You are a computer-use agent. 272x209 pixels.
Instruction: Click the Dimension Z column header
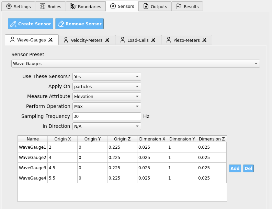212,139
